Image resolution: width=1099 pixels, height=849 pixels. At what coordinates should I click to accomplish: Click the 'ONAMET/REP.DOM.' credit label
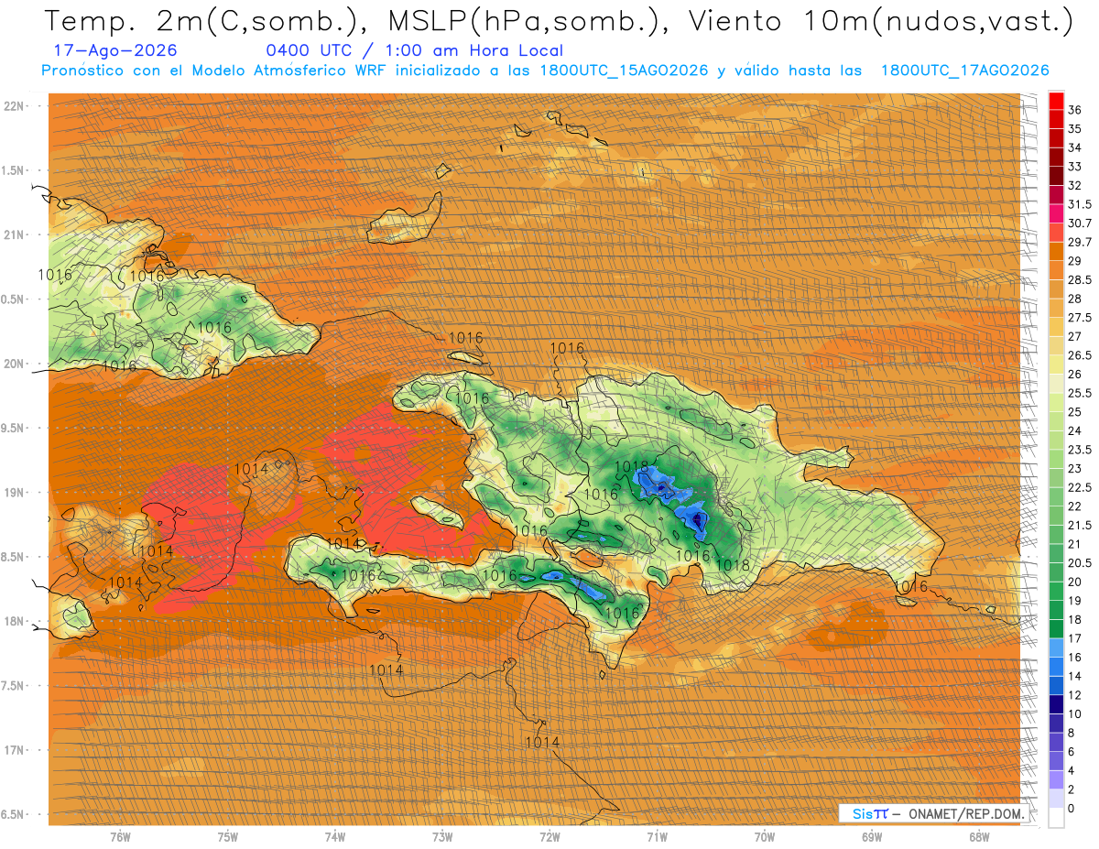click(x=967, y=813)
